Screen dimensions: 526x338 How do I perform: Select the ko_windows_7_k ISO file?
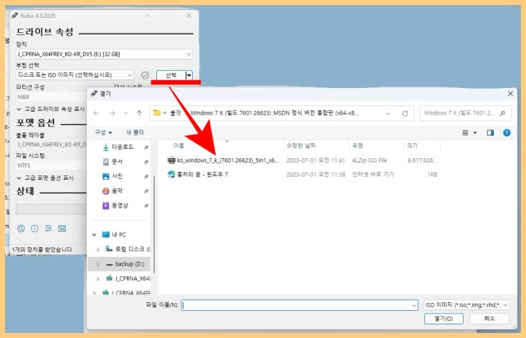223,160
